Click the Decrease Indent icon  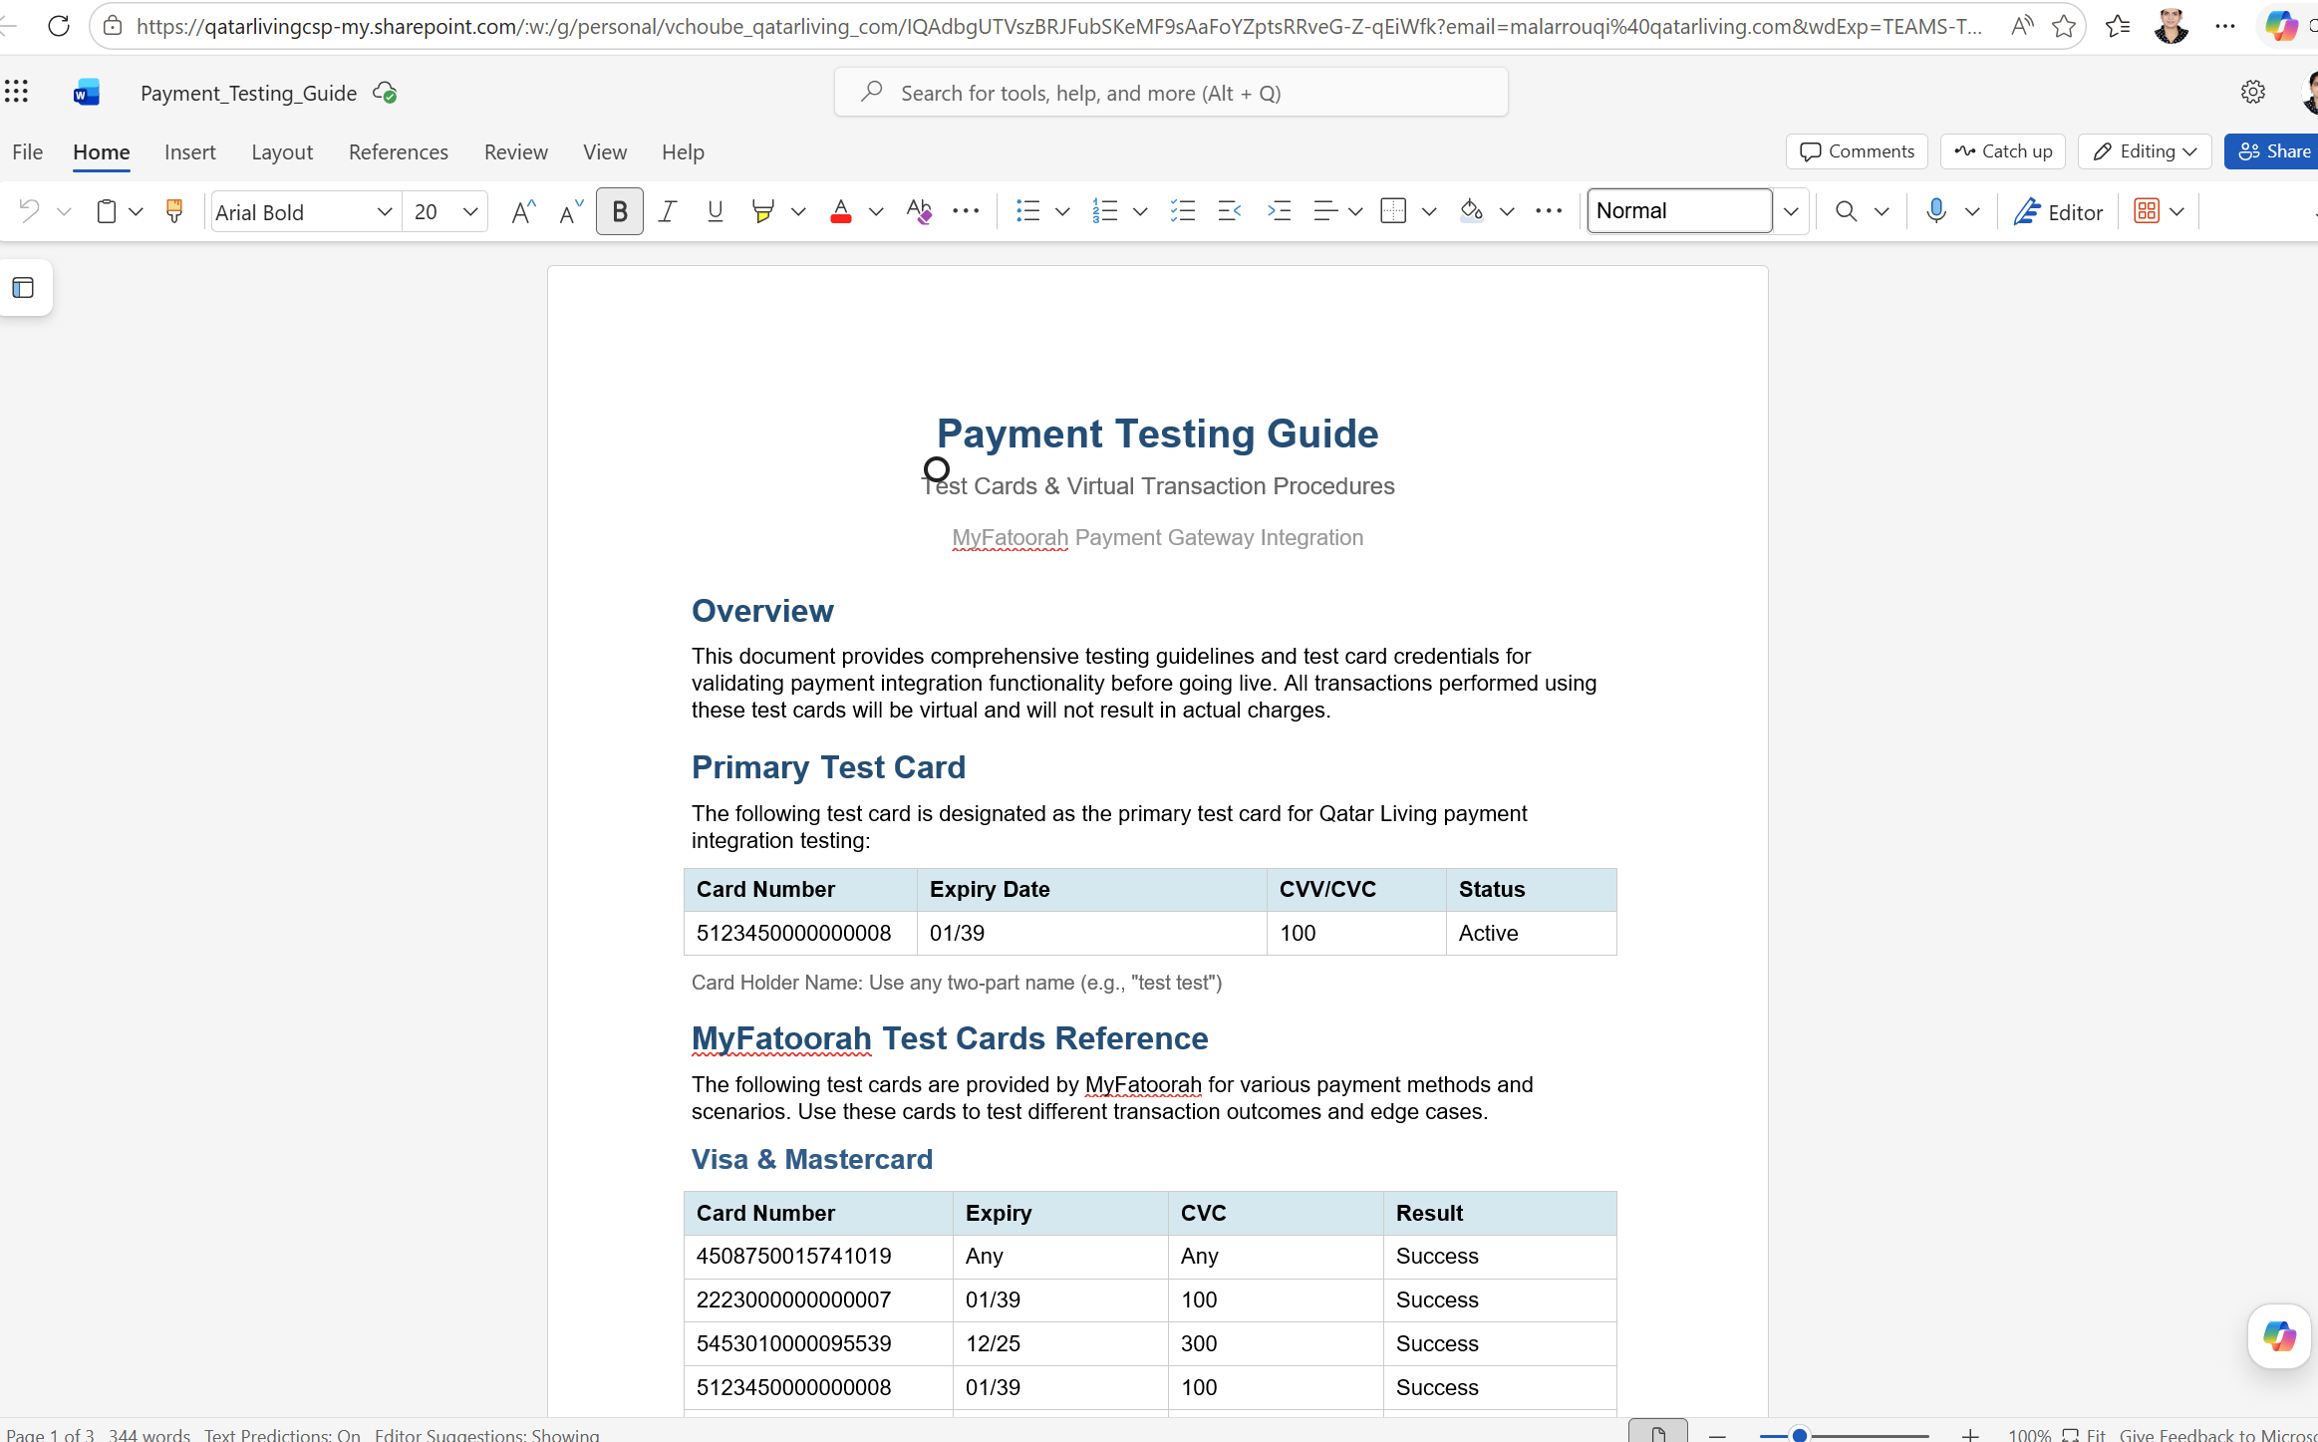point(1230,211)
